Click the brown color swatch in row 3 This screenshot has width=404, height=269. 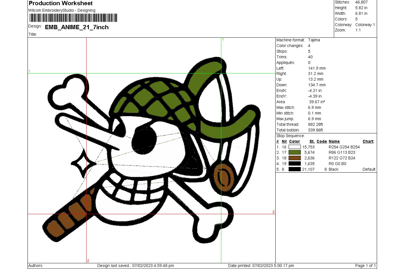coord(295,158)
